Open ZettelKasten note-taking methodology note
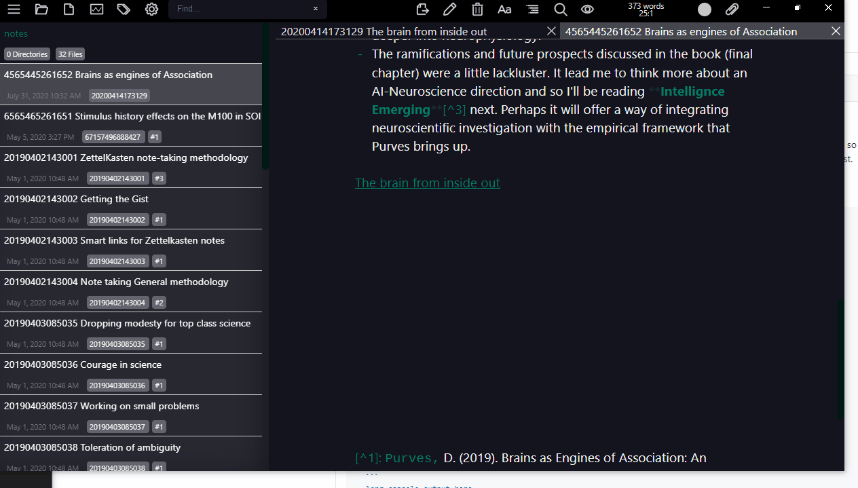The width and height of the screenshot is (858, 488). tap(131, 167)
